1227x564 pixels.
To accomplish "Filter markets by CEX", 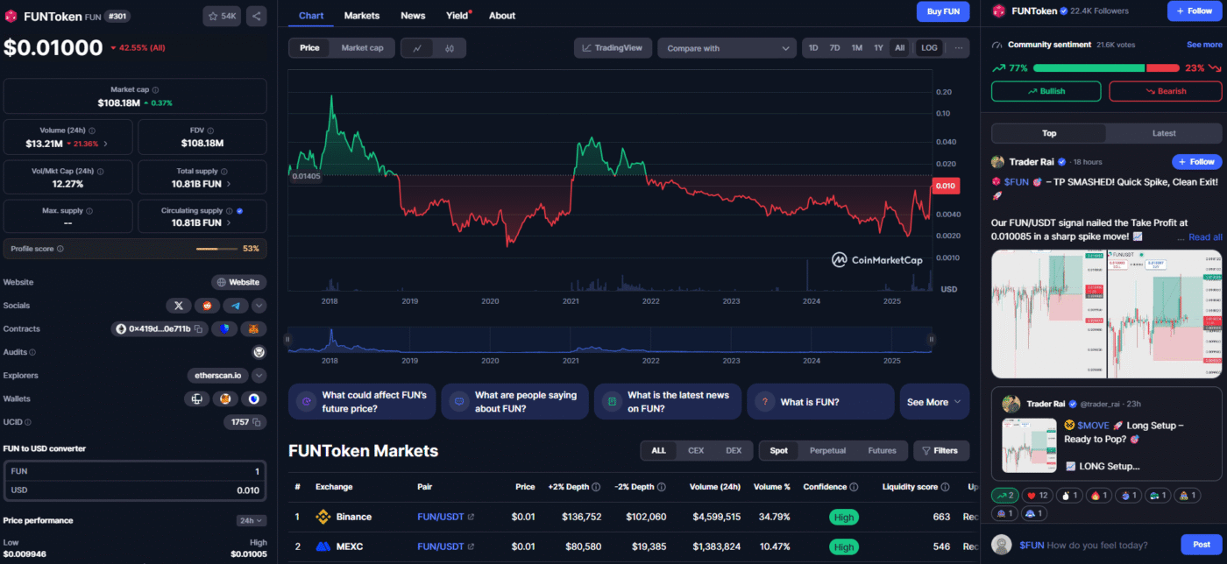I will tap(696, 451).
